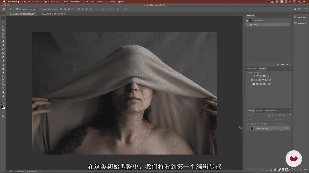Select the Rectangle shape tool

pyautogui.click(x=3, y=88)
